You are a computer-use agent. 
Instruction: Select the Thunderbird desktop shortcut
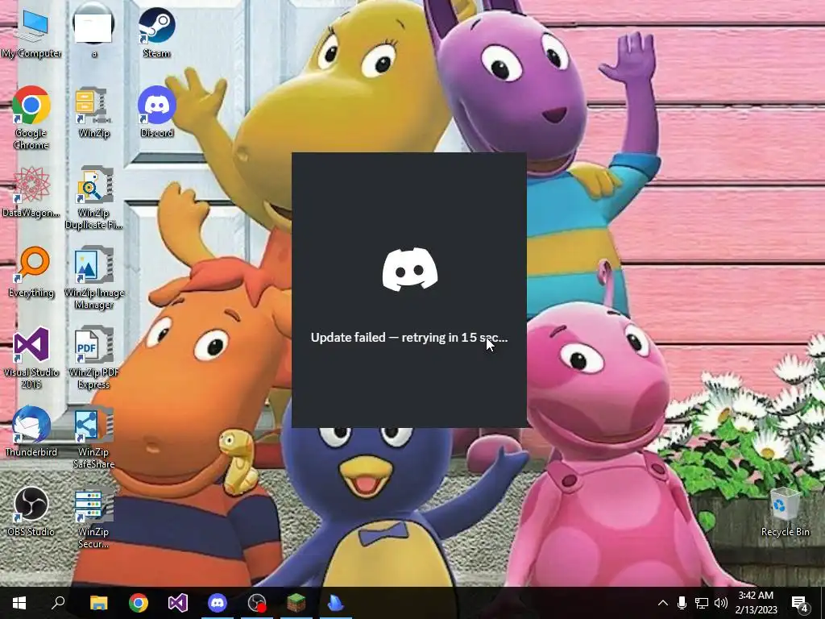click(31, 432)
